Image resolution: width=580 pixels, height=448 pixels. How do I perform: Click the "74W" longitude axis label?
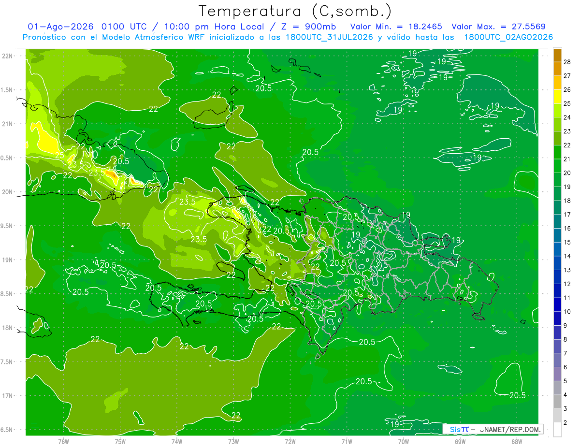click(x=177, y=441)
